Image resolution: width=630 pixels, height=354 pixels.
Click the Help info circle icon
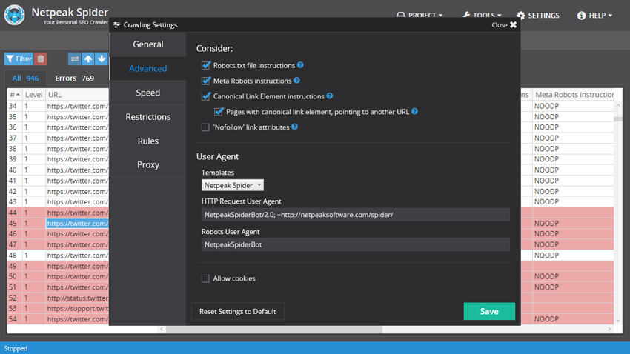(x=581, y=16)
